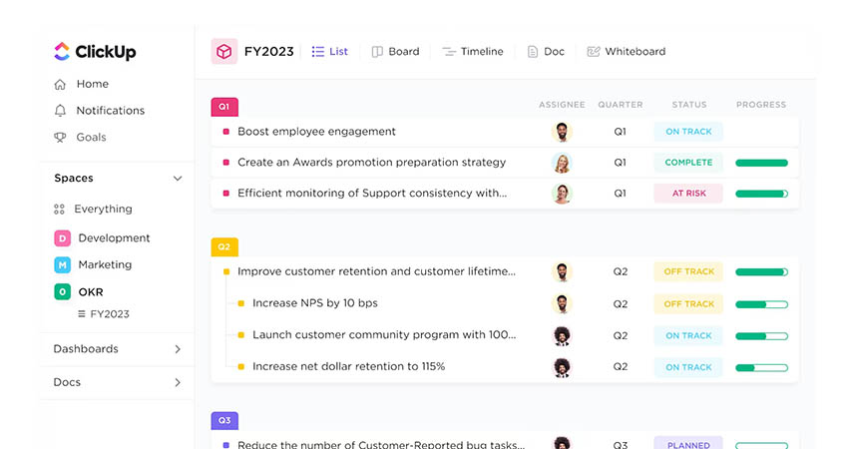Open the blue Marketing space icon

[x=62, y=265]
